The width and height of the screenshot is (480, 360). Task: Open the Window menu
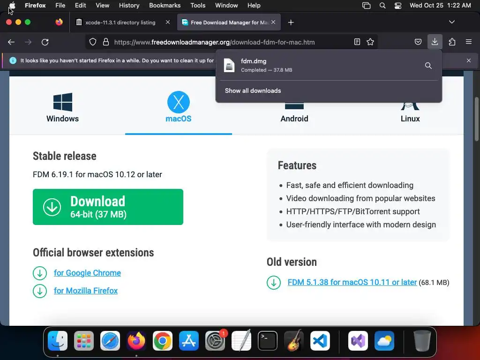(x=226, y=5)
